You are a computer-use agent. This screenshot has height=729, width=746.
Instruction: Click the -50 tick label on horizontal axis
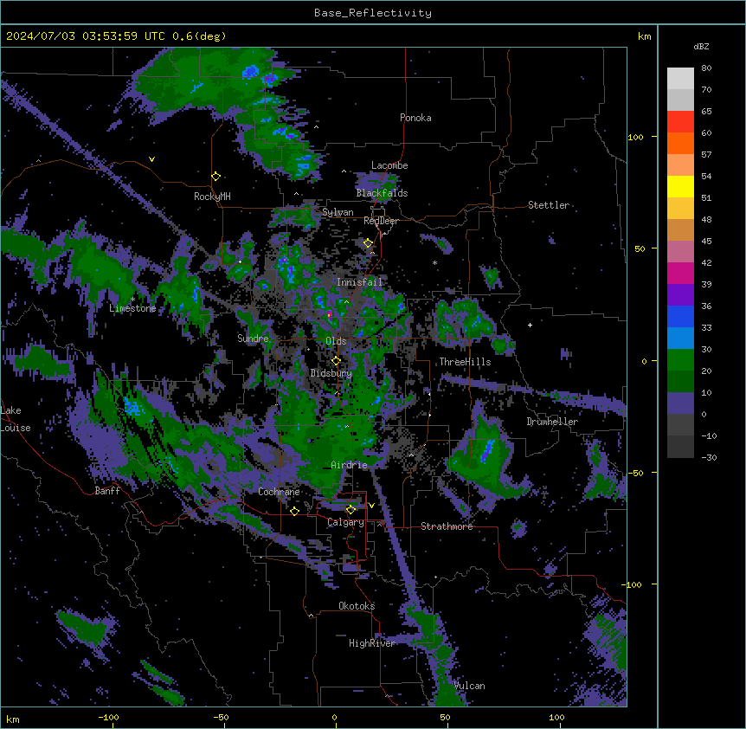coord(221,717)
